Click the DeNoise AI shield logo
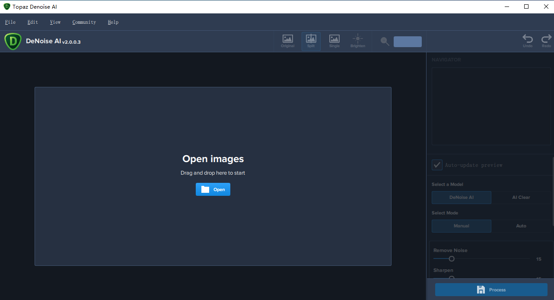 coord(13,41)
